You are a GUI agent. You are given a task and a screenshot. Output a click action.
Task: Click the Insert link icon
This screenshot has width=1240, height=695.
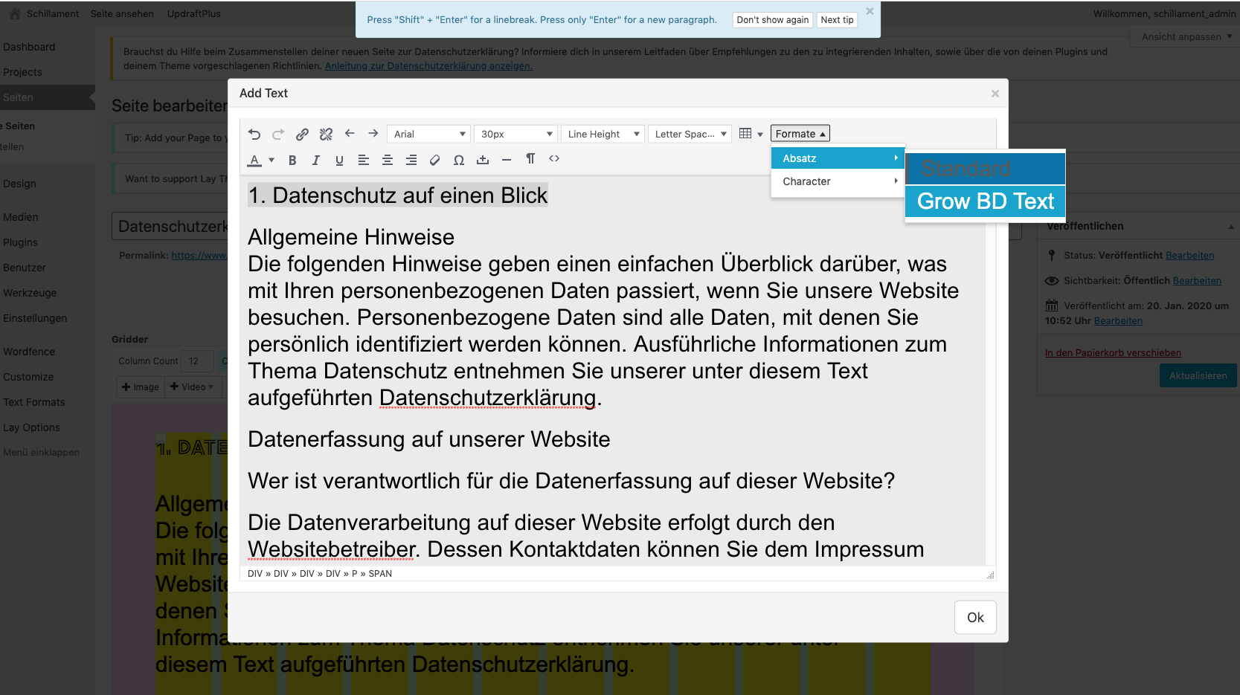302,134
